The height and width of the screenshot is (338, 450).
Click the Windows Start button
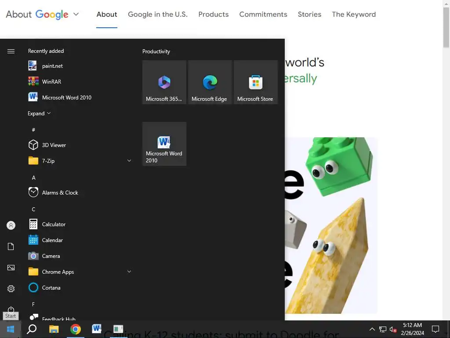(11, 329)
